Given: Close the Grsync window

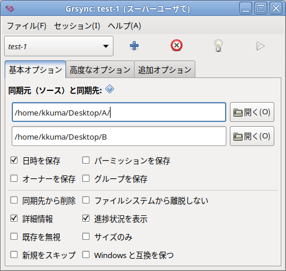Looking at the screenshot, I should coord(276,8).
